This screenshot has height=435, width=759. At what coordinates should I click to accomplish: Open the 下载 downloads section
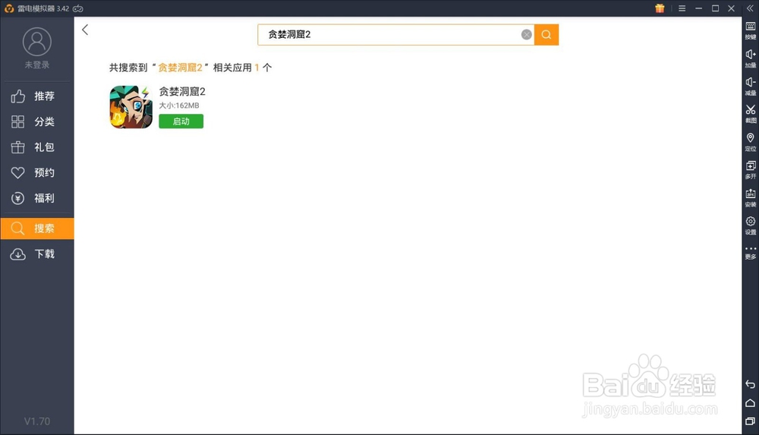36,254
